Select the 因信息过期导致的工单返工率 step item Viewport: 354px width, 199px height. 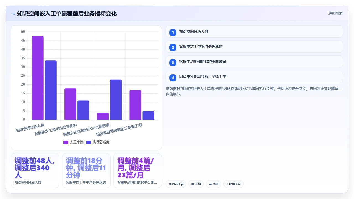(x=254, y=77)
